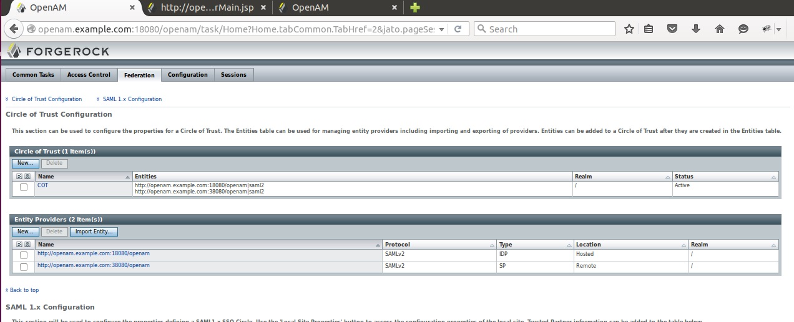The image size is (794, 322).
Task: Deselect all rows icon in Circle of Trust table
Action: (27, 177)
